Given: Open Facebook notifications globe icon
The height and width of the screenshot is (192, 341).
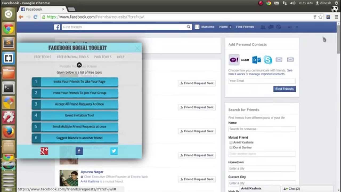Looking at the screenshot, I should pos(278,27).
